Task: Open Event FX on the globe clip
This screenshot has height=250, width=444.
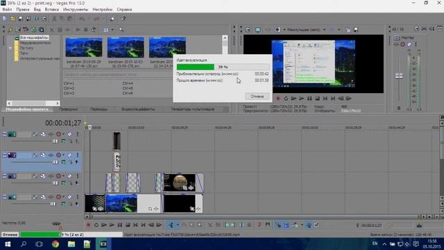Action: pos(191,188)
